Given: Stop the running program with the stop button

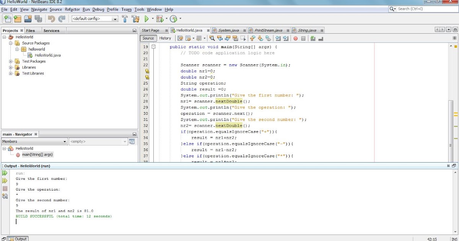Looking at the screenshot, I should [5, 188].
